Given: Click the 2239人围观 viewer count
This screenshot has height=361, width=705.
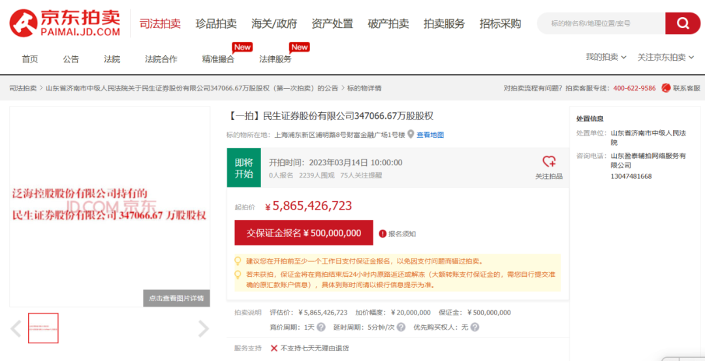Looking at the screenshot, I should [x=317, y=175].
